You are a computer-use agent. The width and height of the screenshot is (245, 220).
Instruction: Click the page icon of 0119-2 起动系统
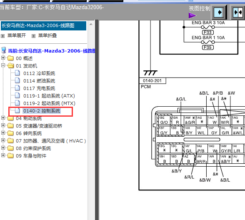tap(17, 103)
